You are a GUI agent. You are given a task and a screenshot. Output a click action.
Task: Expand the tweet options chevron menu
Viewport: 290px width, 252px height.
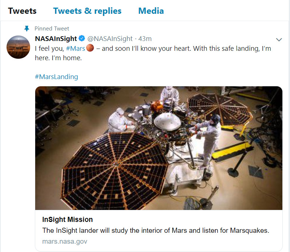279,39
